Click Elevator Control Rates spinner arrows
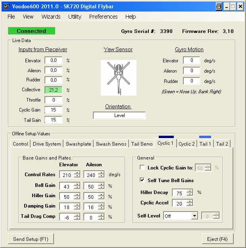 point(77,175)
